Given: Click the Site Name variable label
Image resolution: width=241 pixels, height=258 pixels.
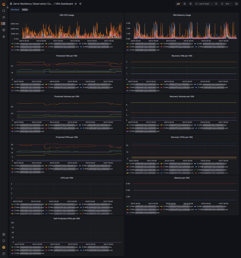Looking at the screenshot, I should 15,10.
